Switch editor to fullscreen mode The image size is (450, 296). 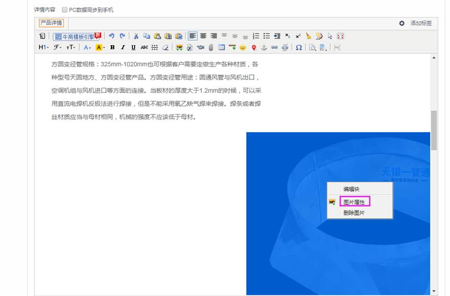[340, 36]
